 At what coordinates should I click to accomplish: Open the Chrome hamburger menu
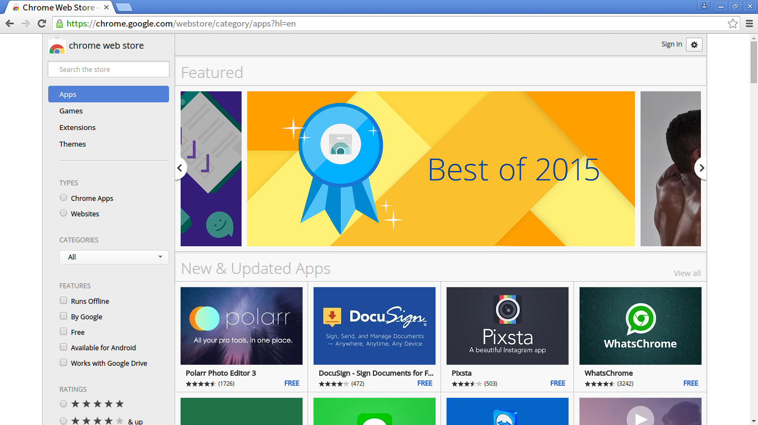[x=749, y=23]
